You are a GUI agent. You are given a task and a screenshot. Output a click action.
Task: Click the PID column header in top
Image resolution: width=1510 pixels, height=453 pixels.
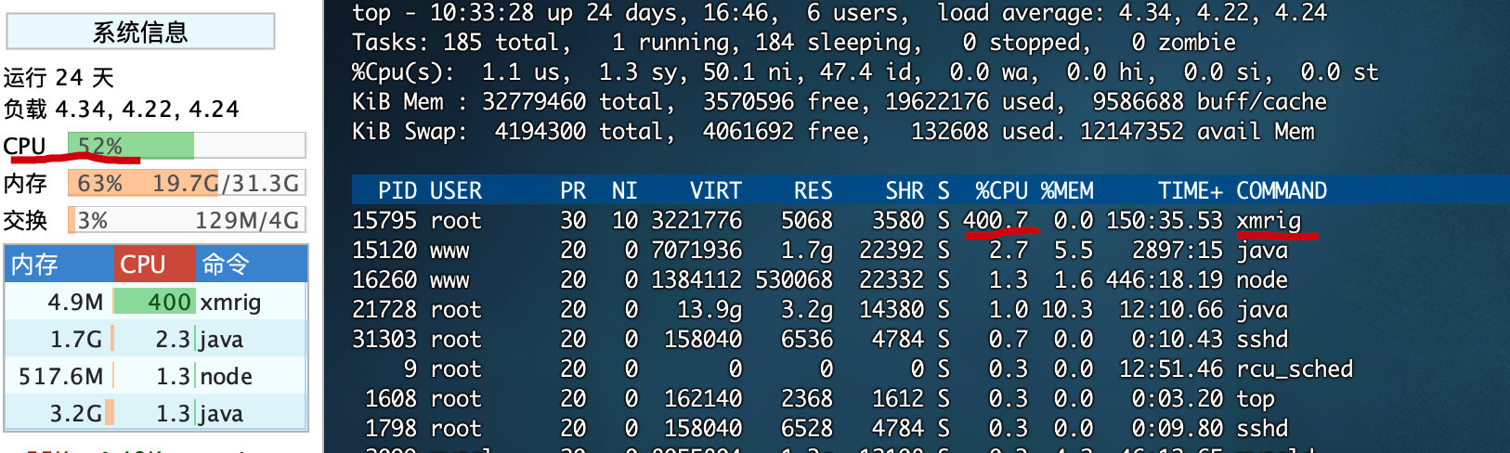(x=397, y=190)
